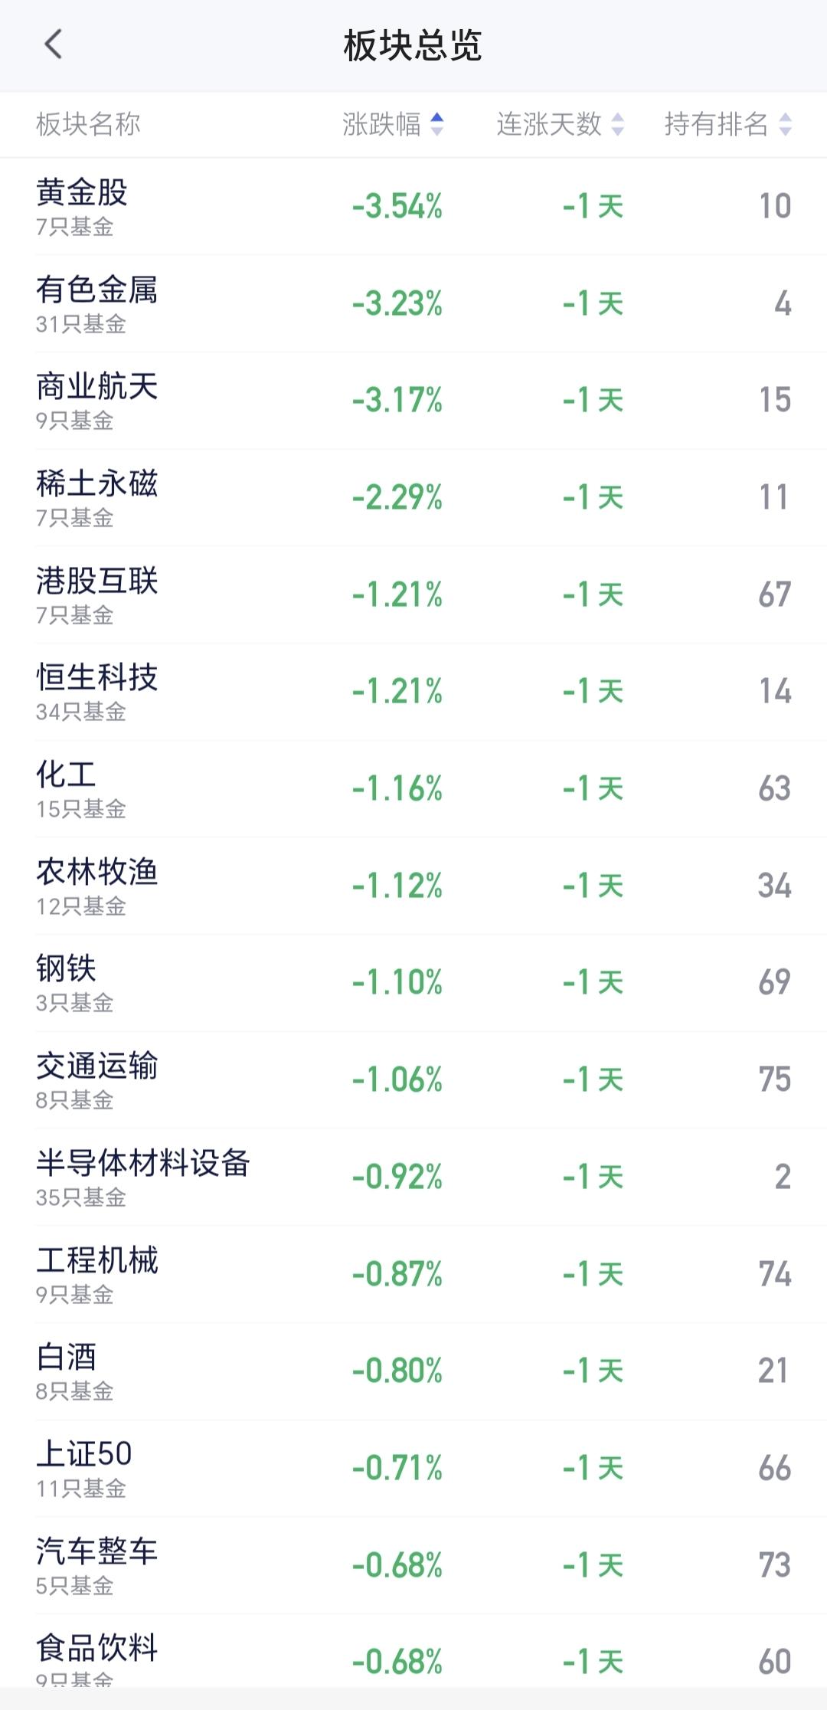
Task: View the 汽车整车 sector
Action: coord(413,1566)
